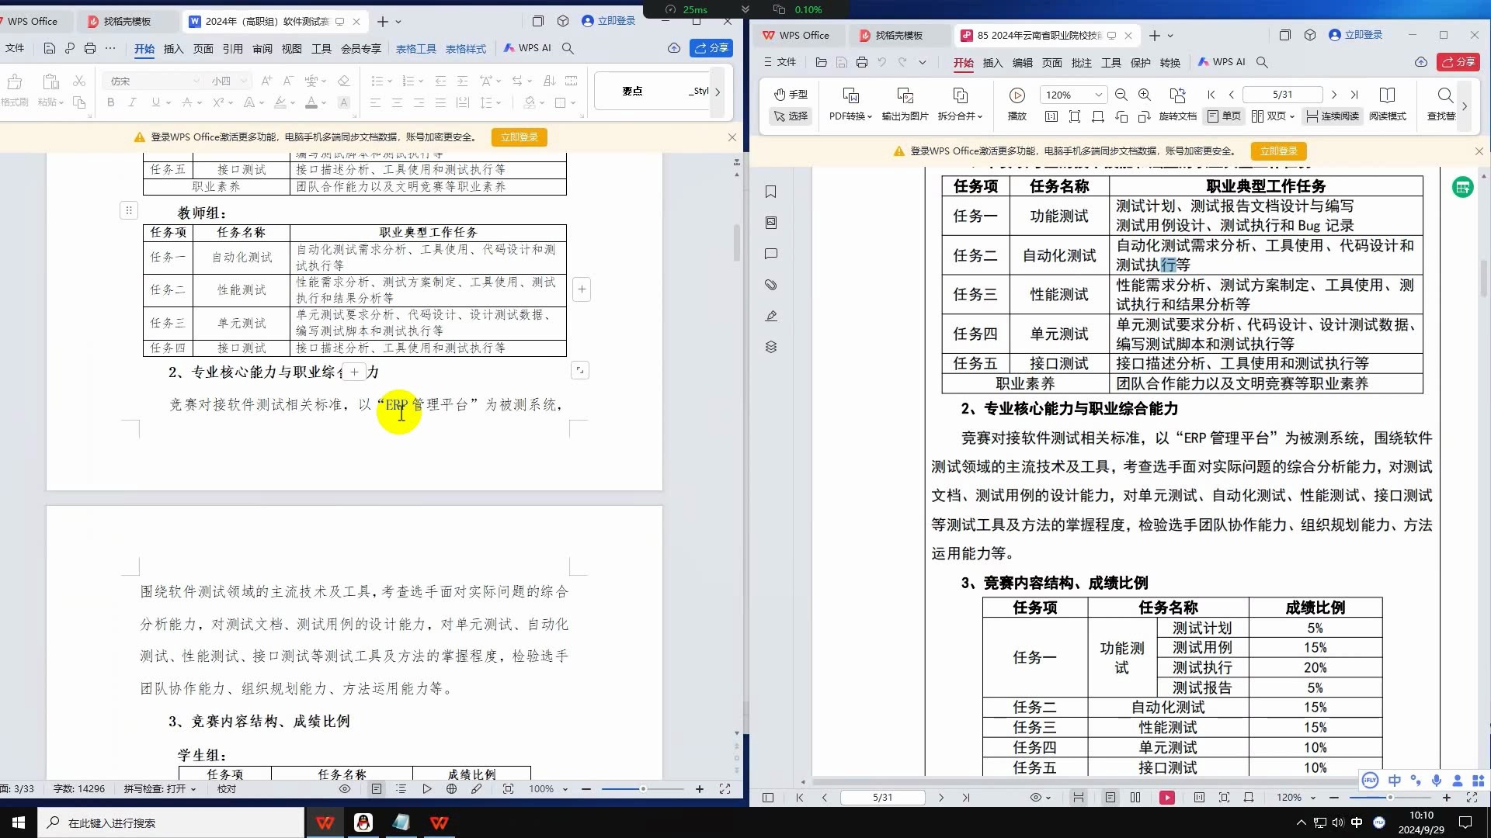Image resolution: width=1491 pixels, height=838 pixels.
Task: Click Windows Start button
Action: [x=19, y=822]
